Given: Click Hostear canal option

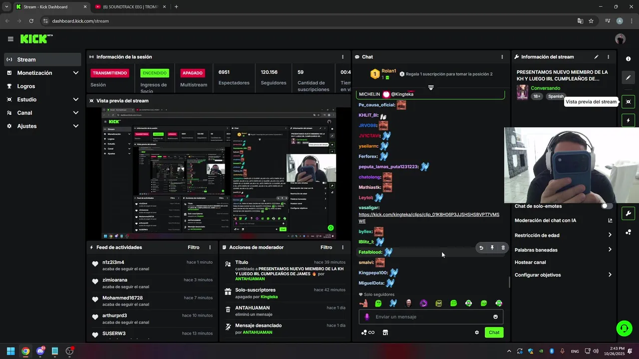Looking at the screenshot, I should tap(530, 262).
